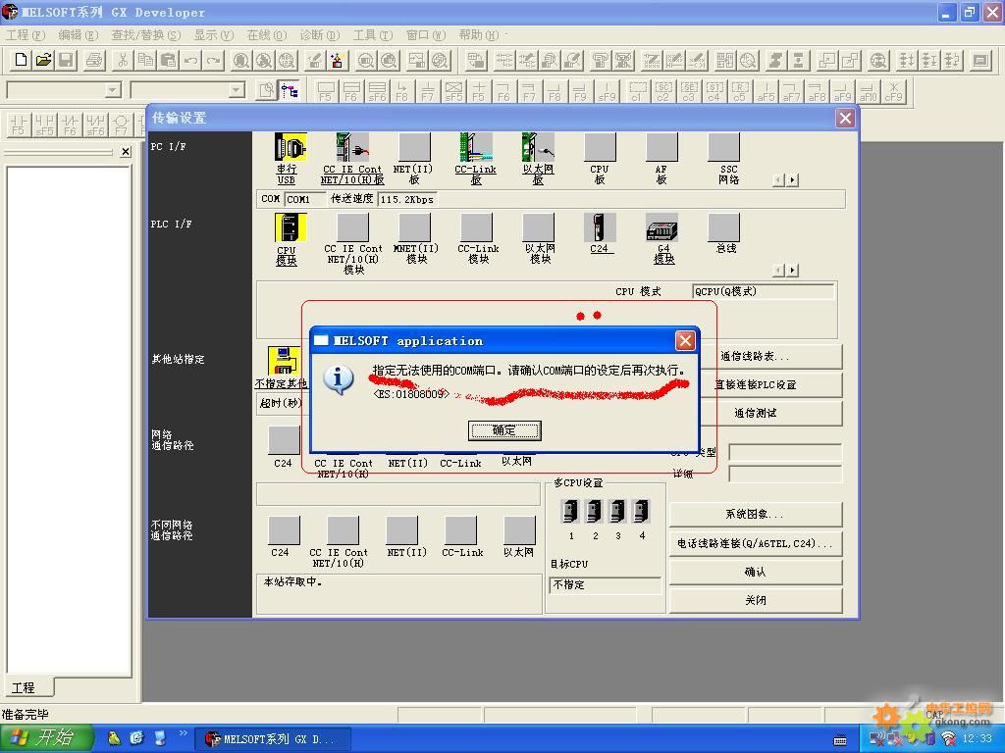Open the 工具 menu
This screenshot has width=1005, height=753.
[372, 34]
